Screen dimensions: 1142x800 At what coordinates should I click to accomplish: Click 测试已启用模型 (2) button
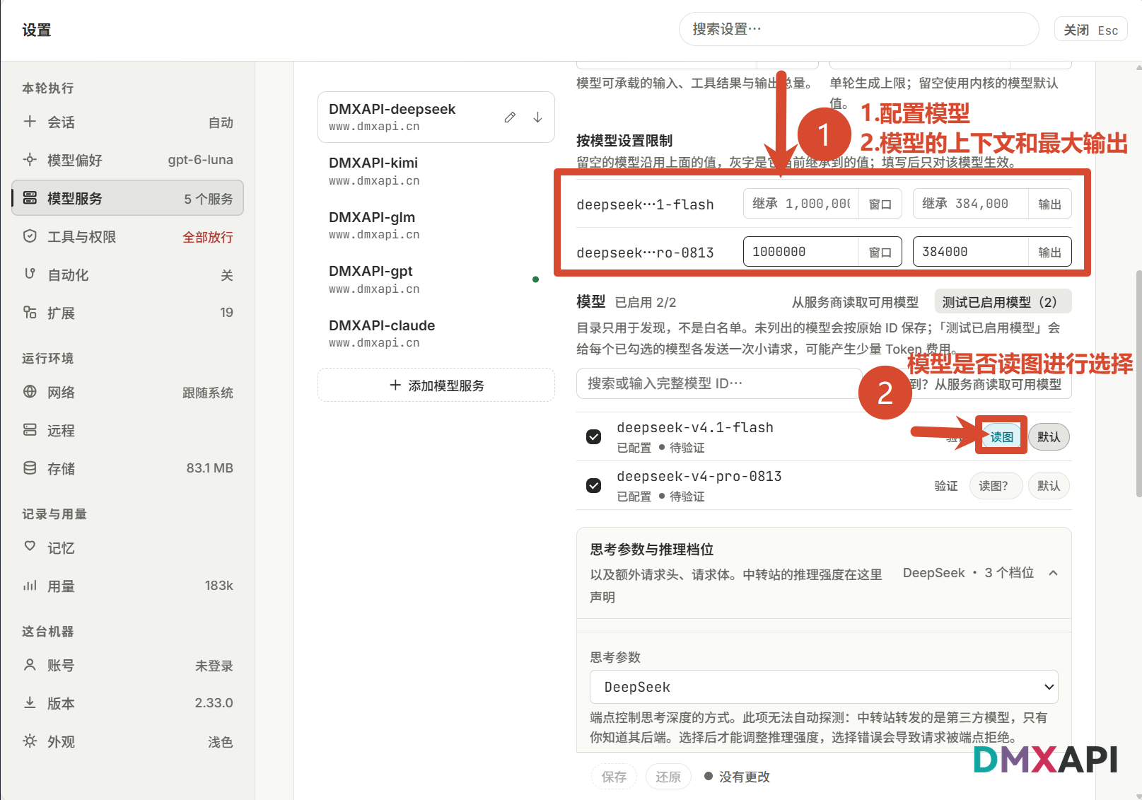tap(1003, 302)
